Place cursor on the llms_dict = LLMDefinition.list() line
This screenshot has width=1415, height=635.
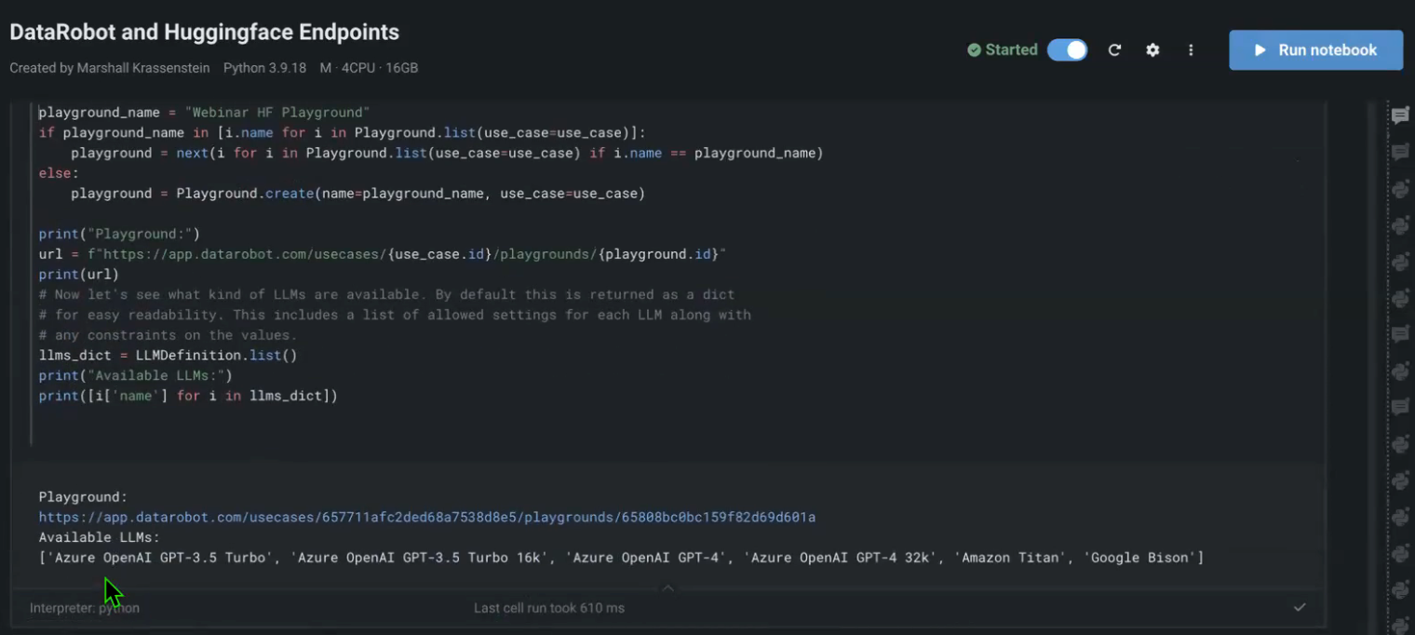168,356
